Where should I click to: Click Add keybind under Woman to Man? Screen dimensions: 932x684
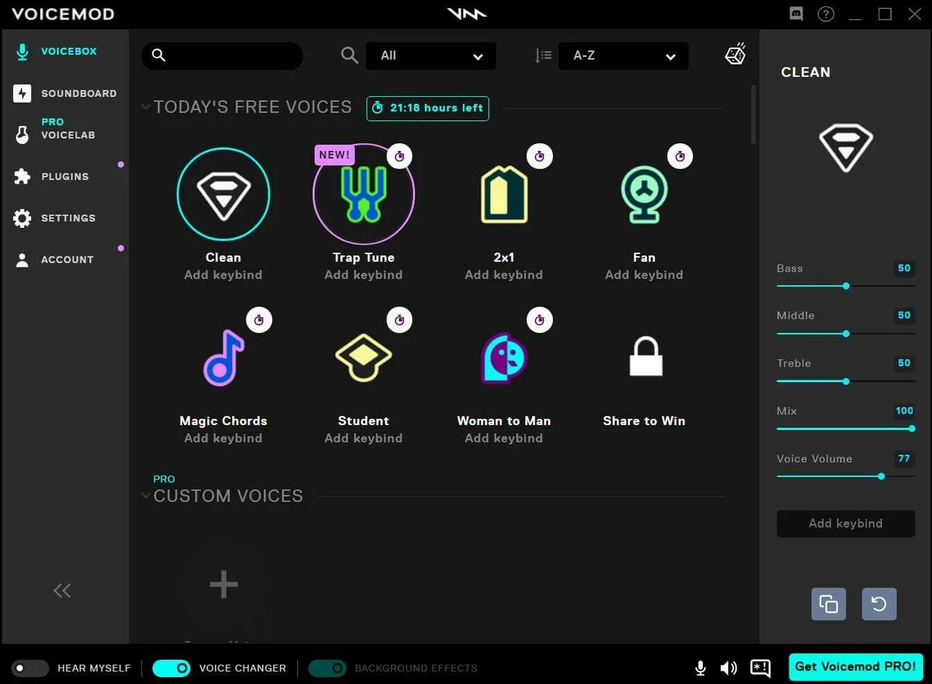504,438
